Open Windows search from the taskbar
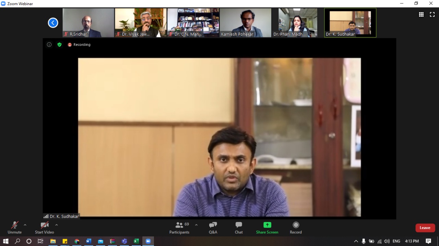Screen dimensions: 439x246 (17, 241)
